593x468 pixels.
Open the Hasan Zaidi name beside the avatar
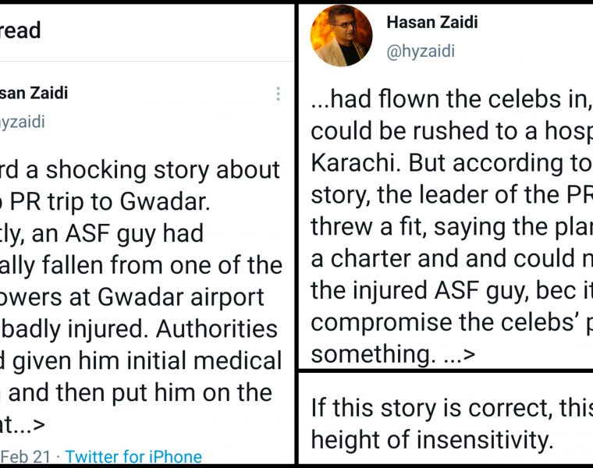point(431,22)
